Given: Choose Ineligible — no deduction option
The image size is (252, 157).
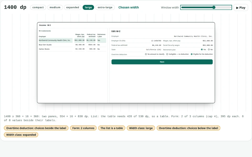Looking at the screenshot, I should 177,54.
